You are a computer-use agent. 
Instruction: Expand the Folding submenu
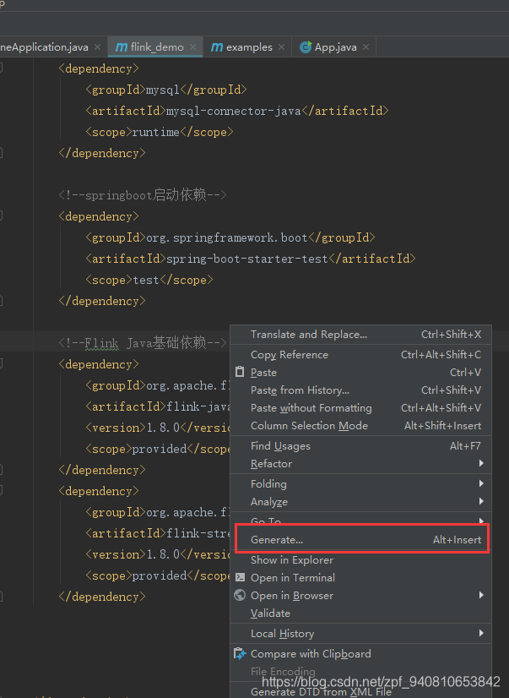(x=360, y=484)
